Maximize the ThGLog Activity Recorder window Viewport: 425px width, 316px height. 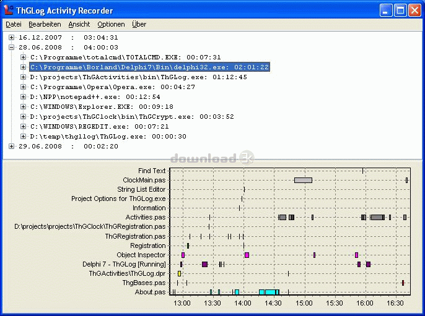(x=400, y=11)
